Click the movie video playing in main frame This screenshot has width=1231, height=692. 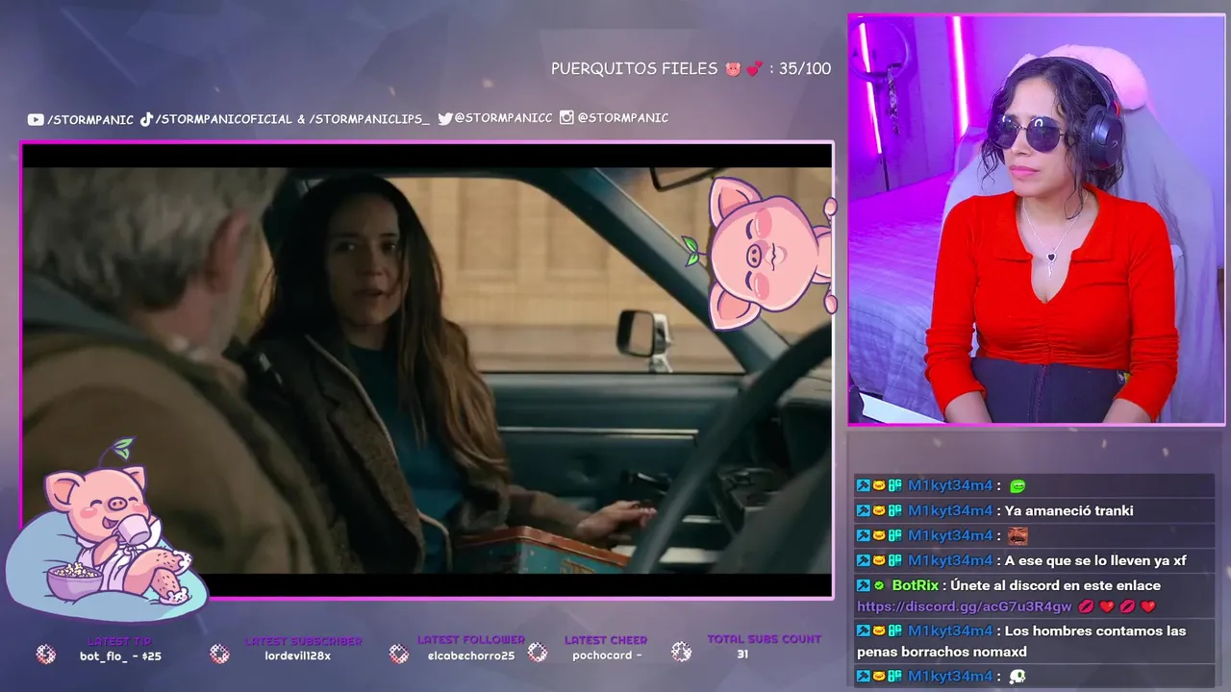427,371
